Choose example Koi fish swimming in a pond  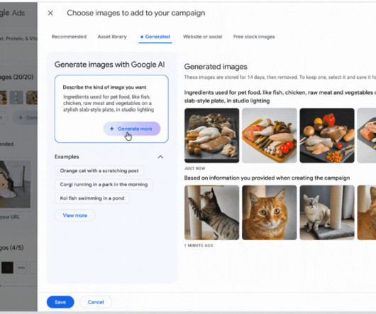click(92, 198)
